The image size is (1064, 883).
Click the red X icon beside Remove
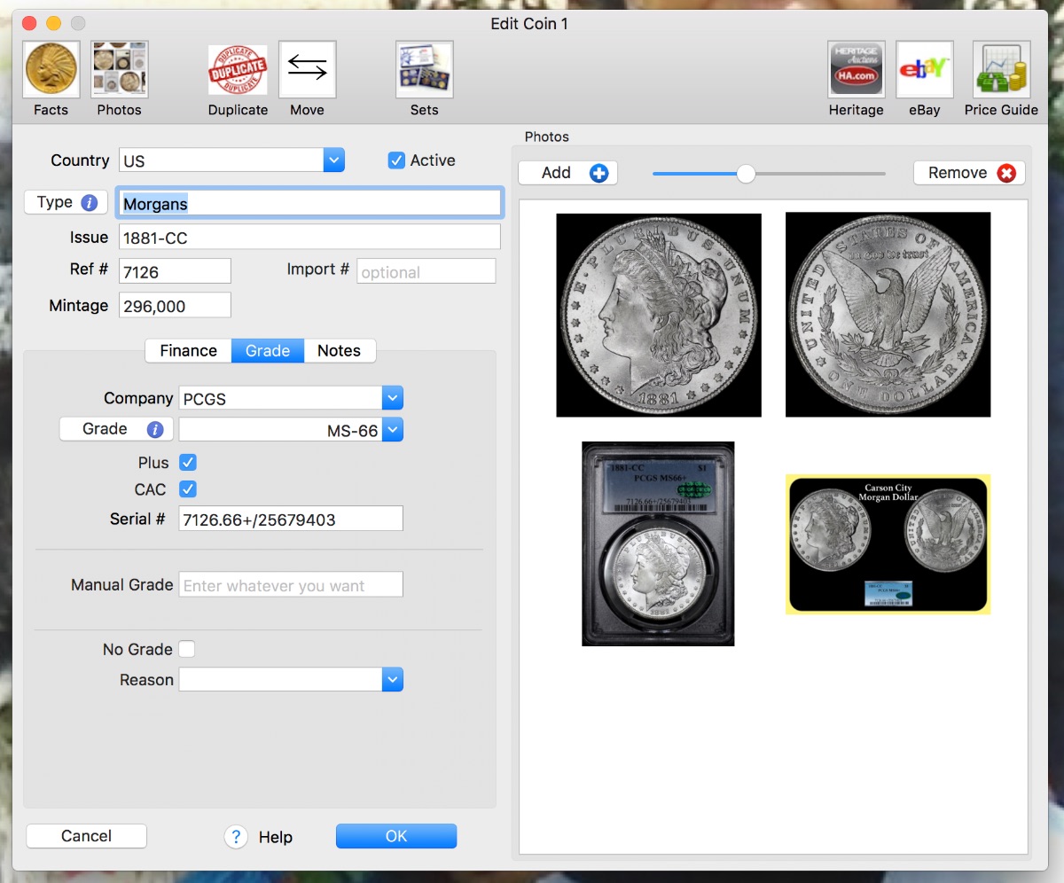pyautogui.click(x=1006, y=173)
